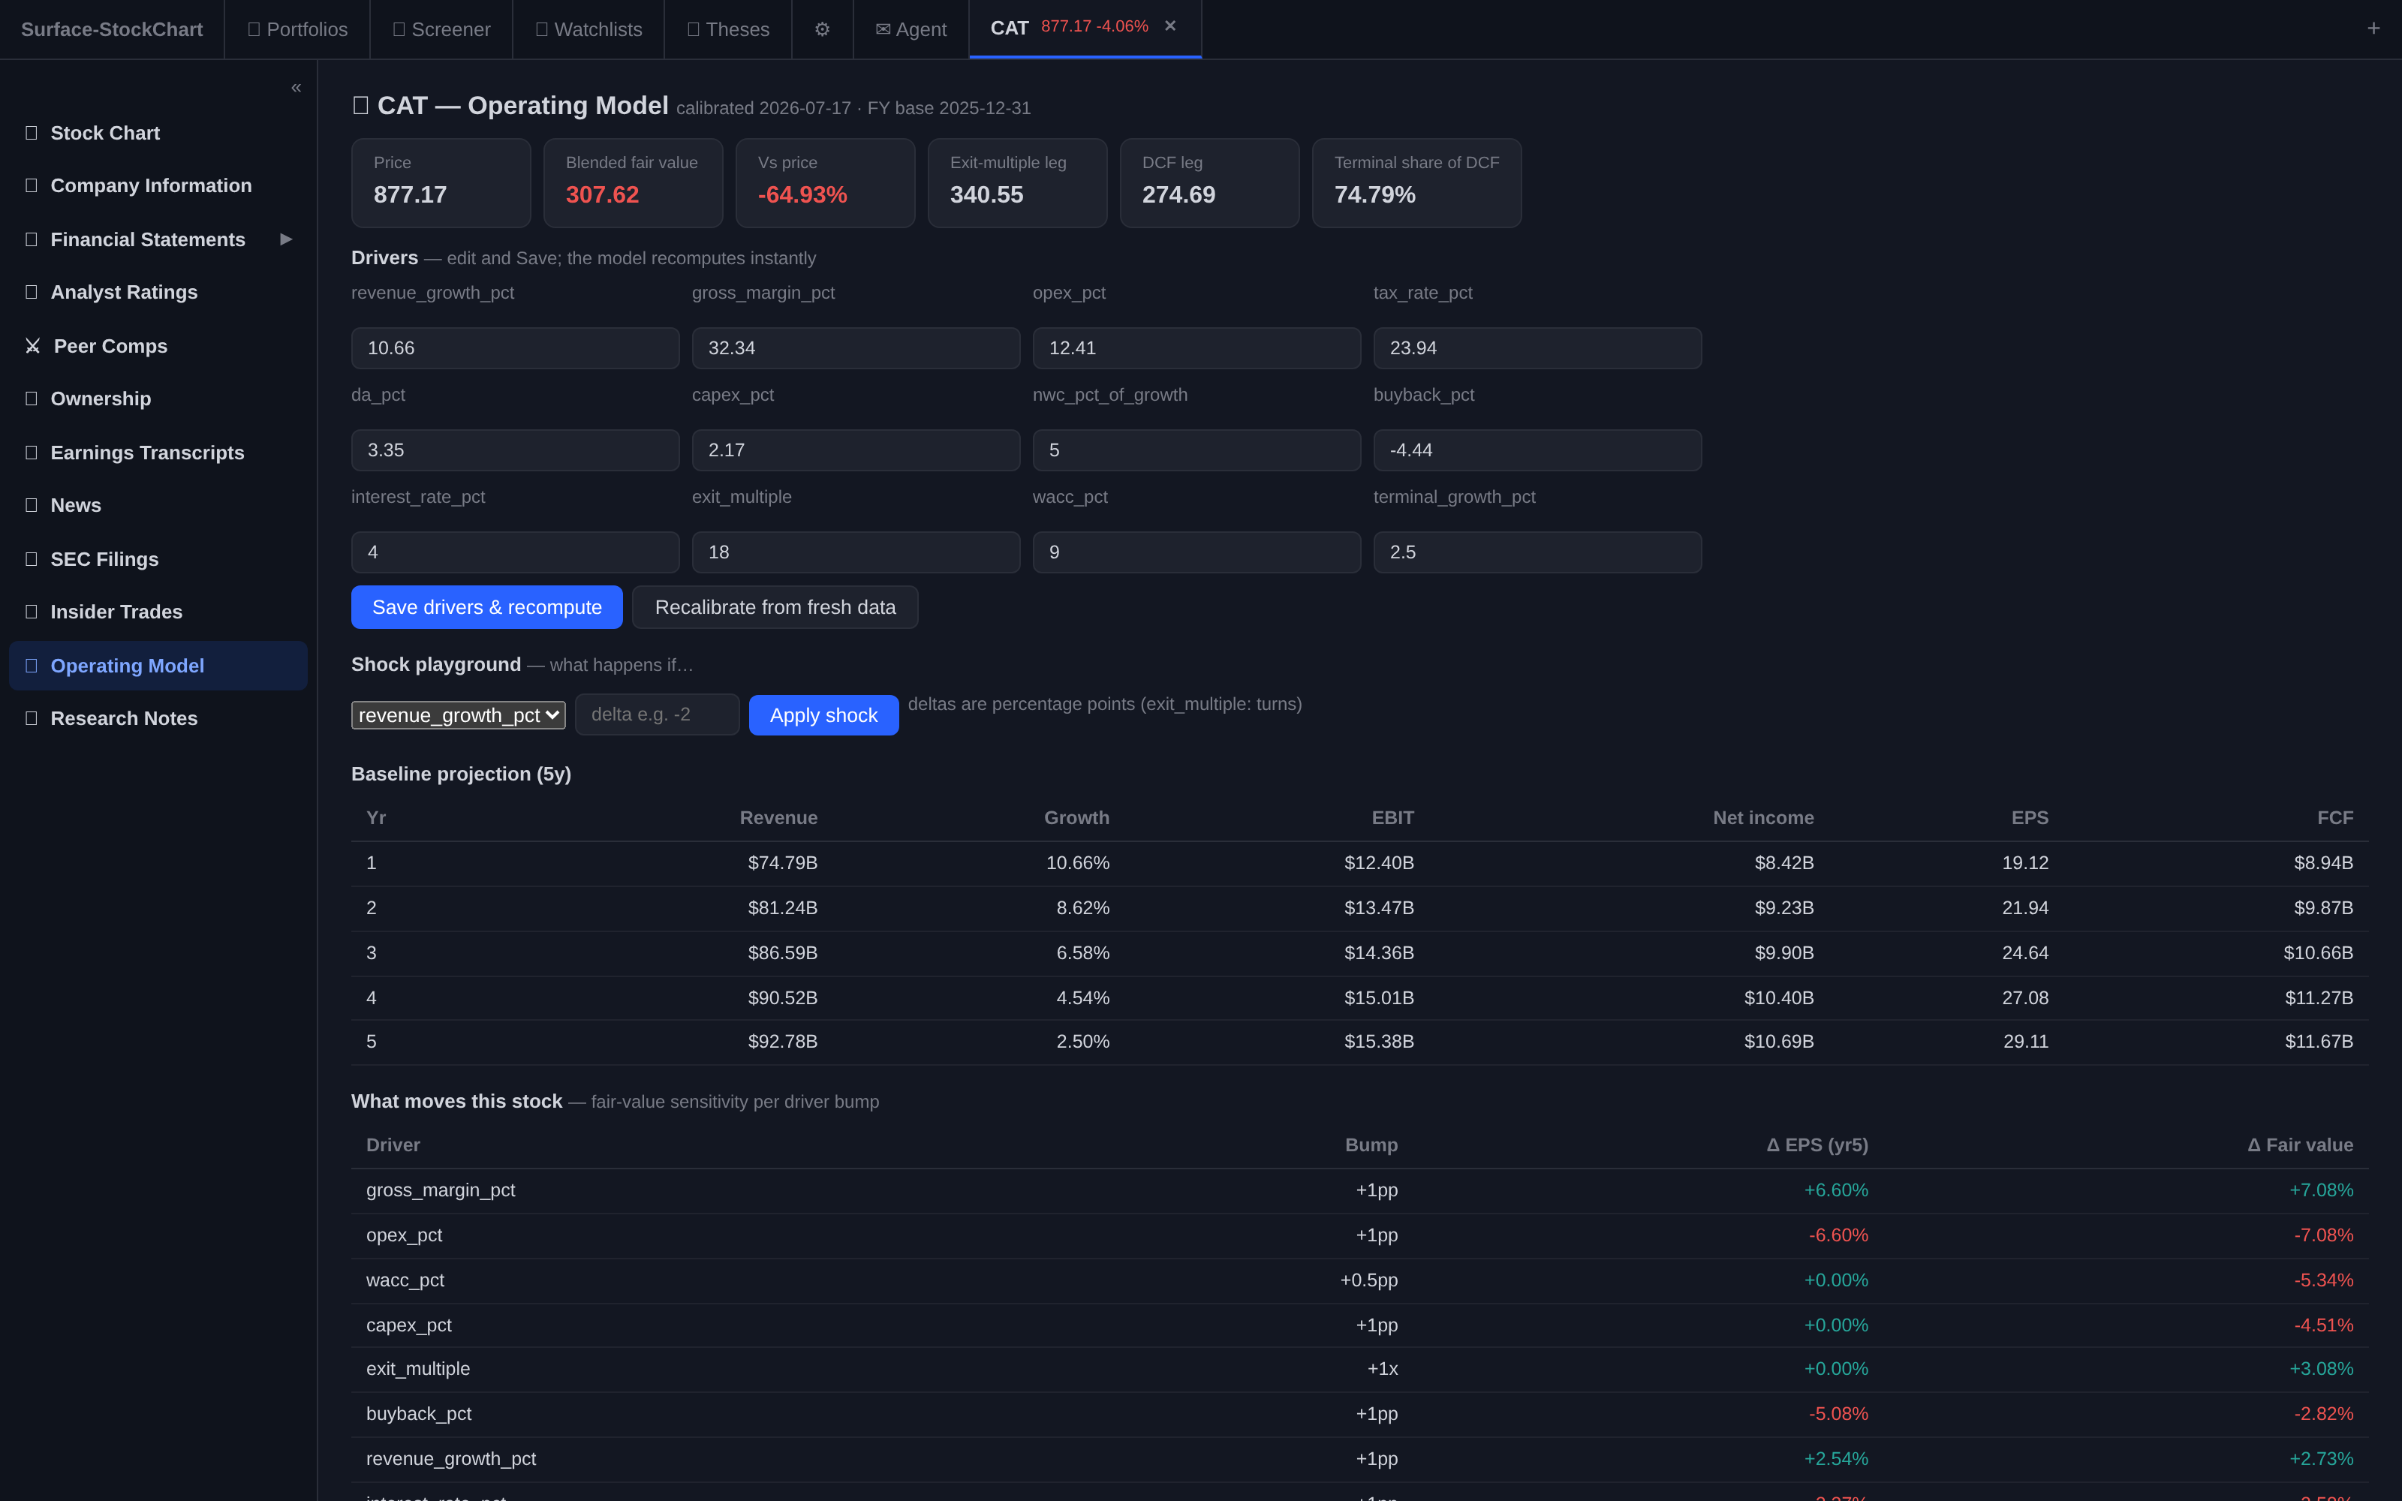Click year 1 revenue $74.79B
The width and height of the screenshot is (2402, 1501).
[782, 862]
